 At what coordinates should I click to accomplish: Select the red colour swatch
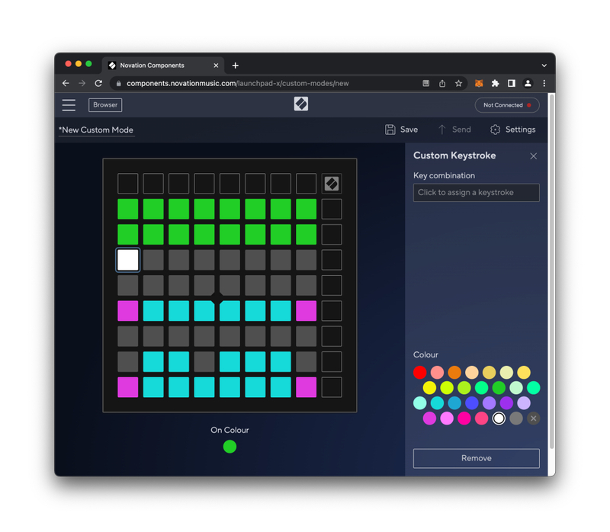pos(420,372)
